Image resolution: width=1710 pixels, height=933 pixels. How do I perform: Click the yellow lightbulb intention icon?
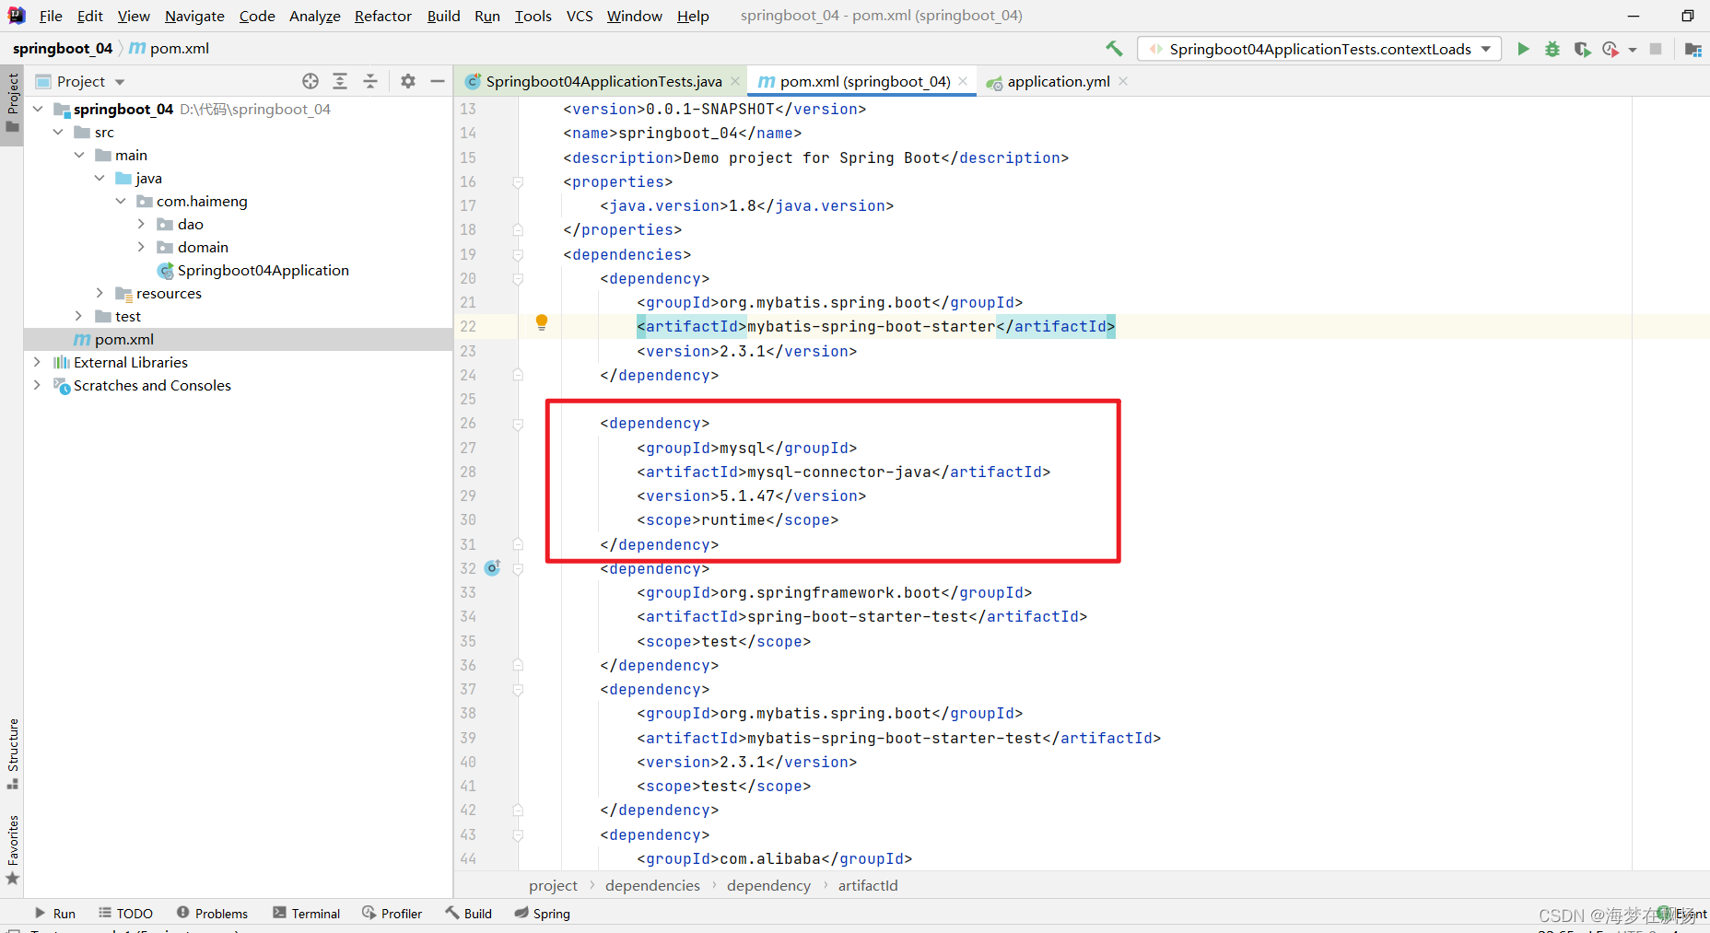coord(542,322)
